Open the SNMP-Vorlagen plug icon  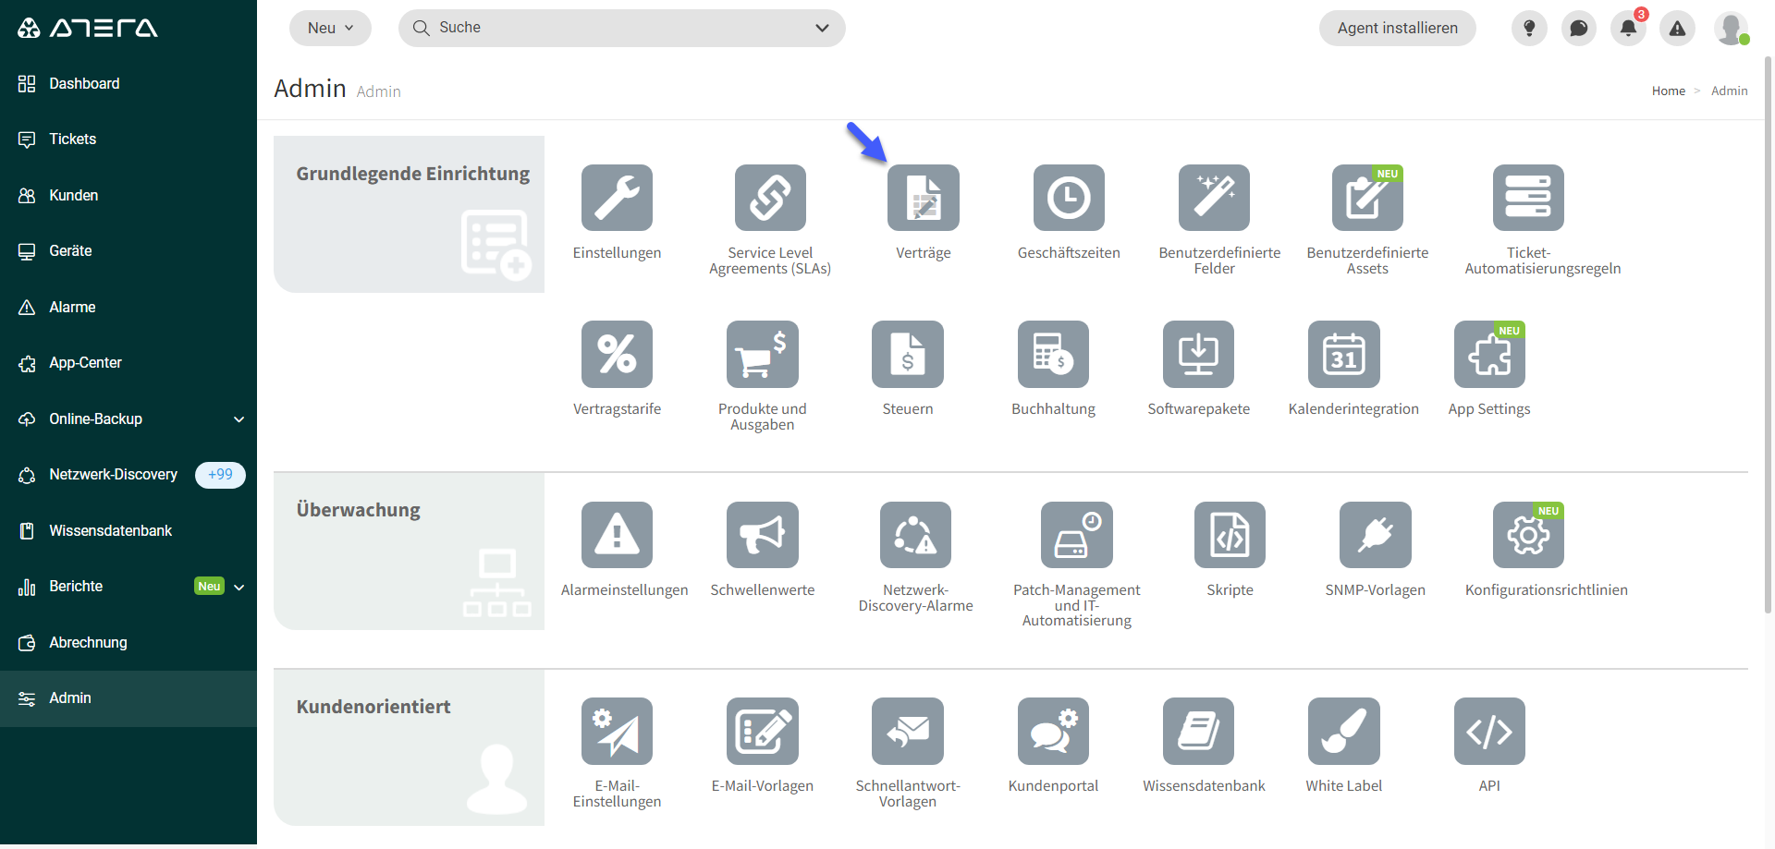1376,535
